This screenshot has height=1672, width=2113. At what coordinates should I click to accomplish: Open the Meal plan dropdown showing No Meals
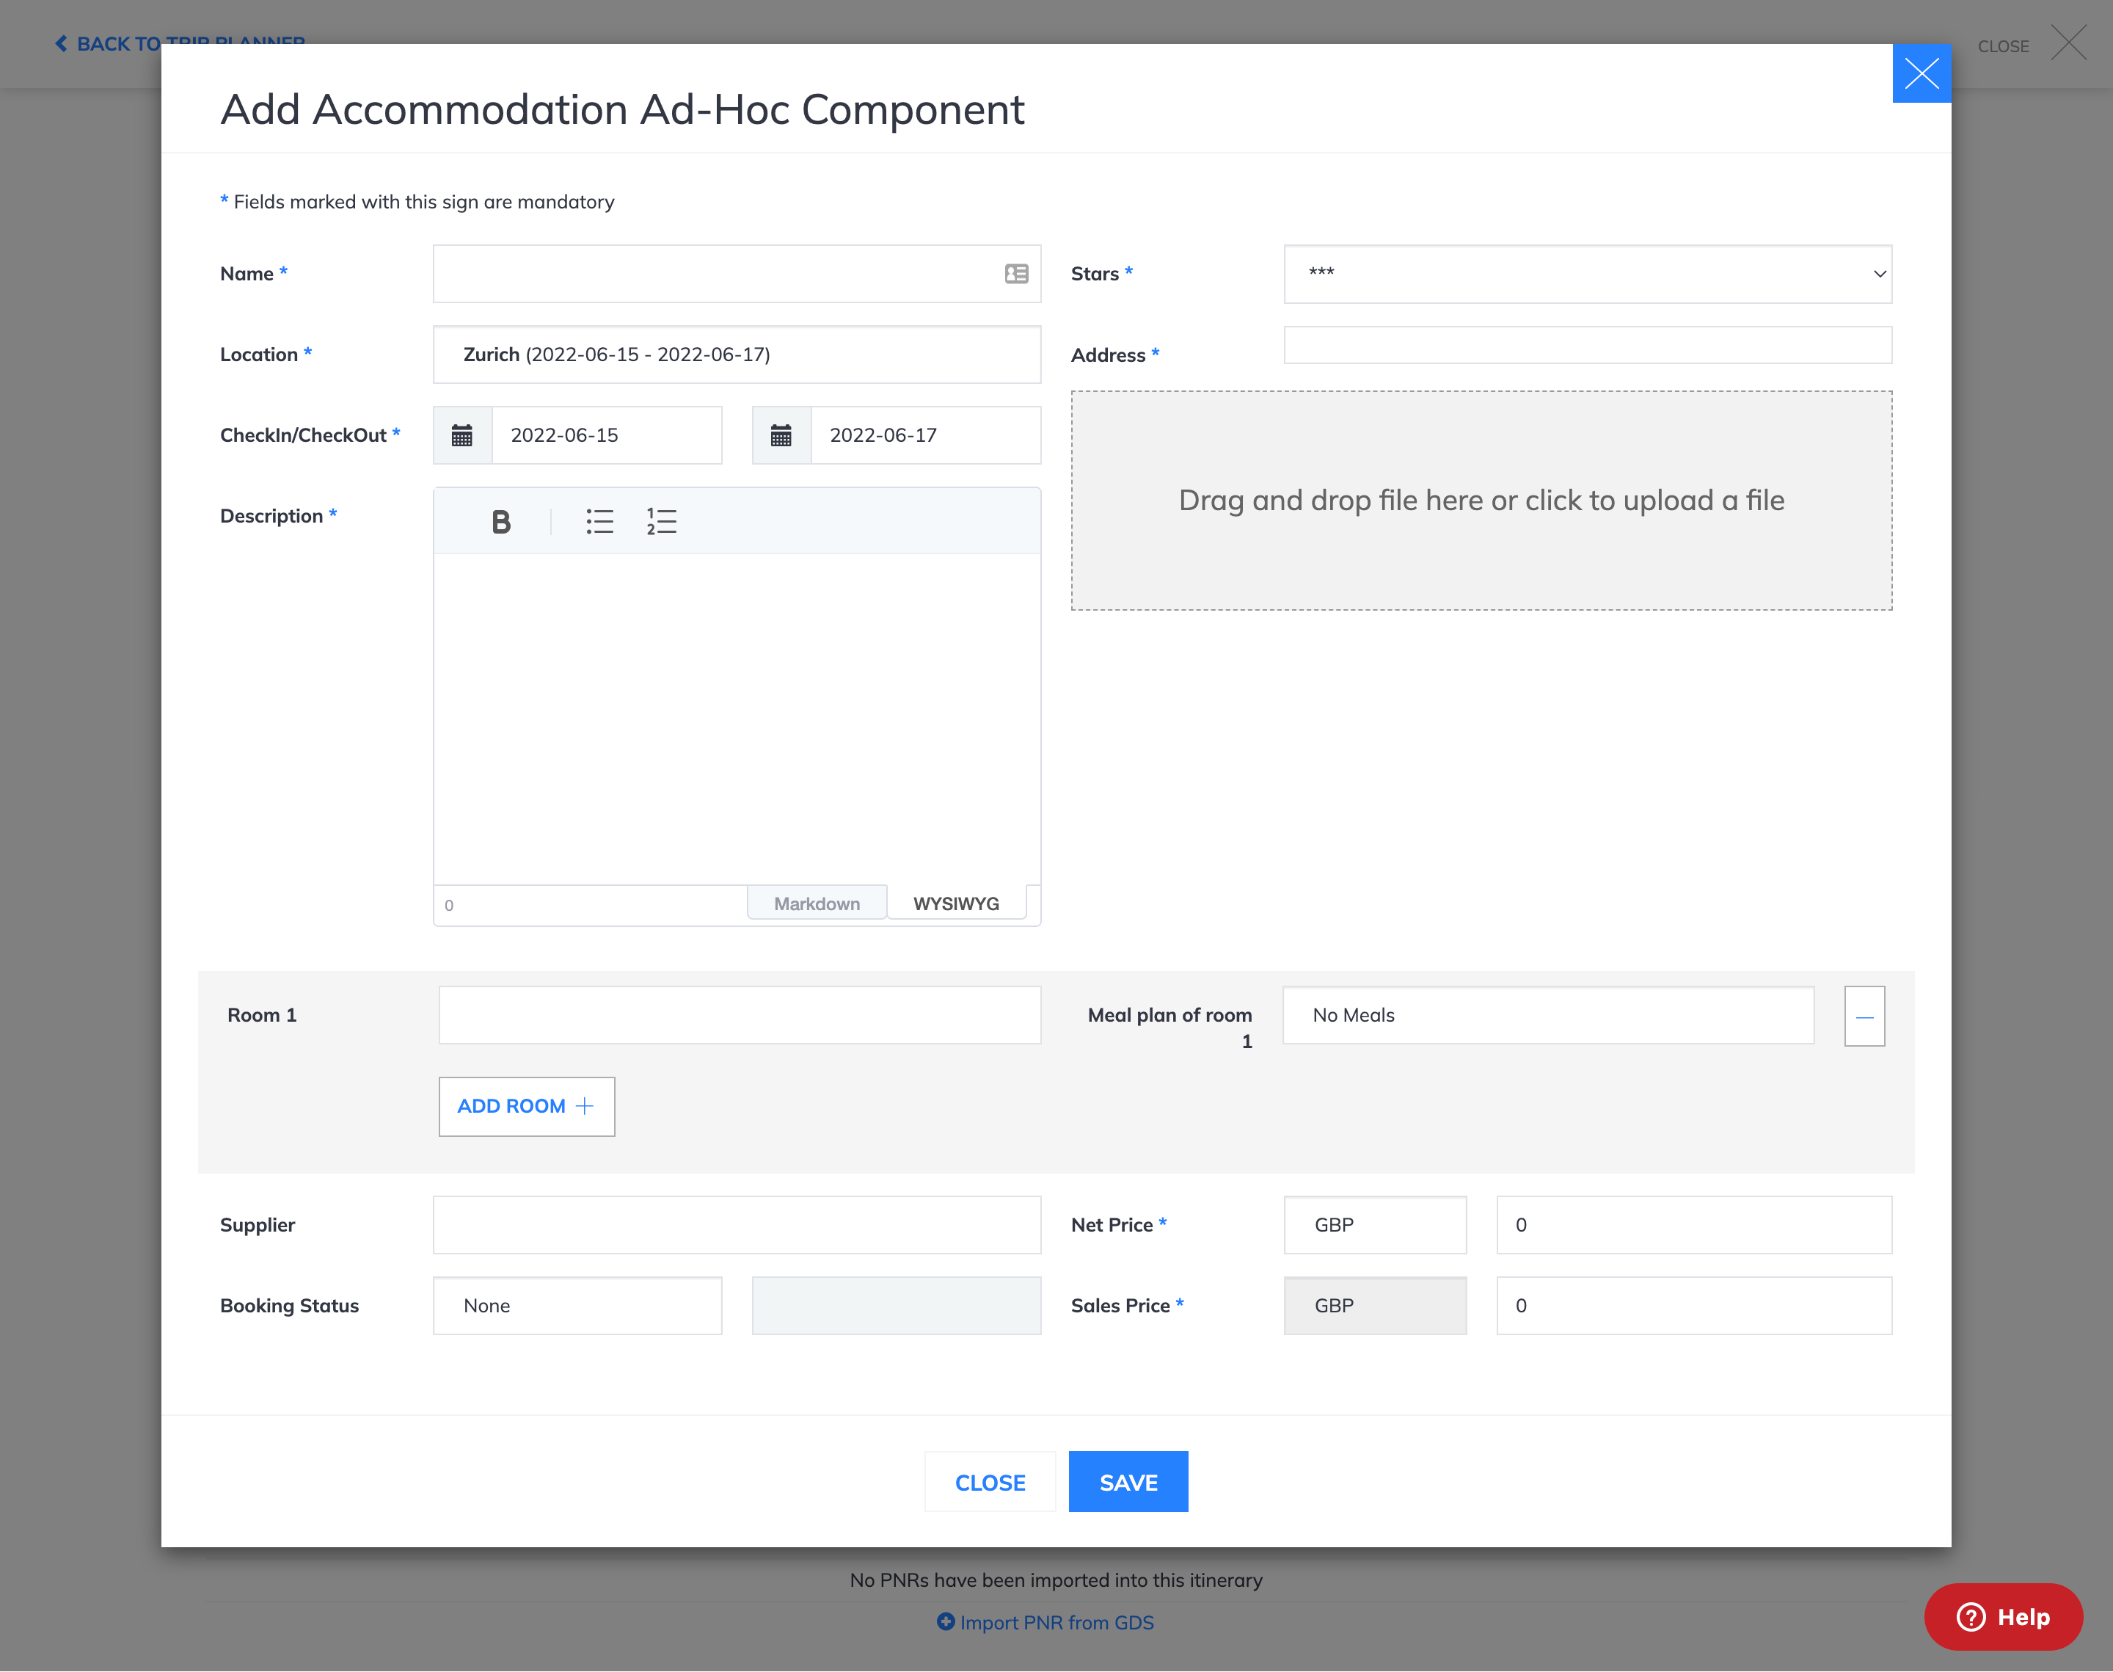(1547, 1015)
